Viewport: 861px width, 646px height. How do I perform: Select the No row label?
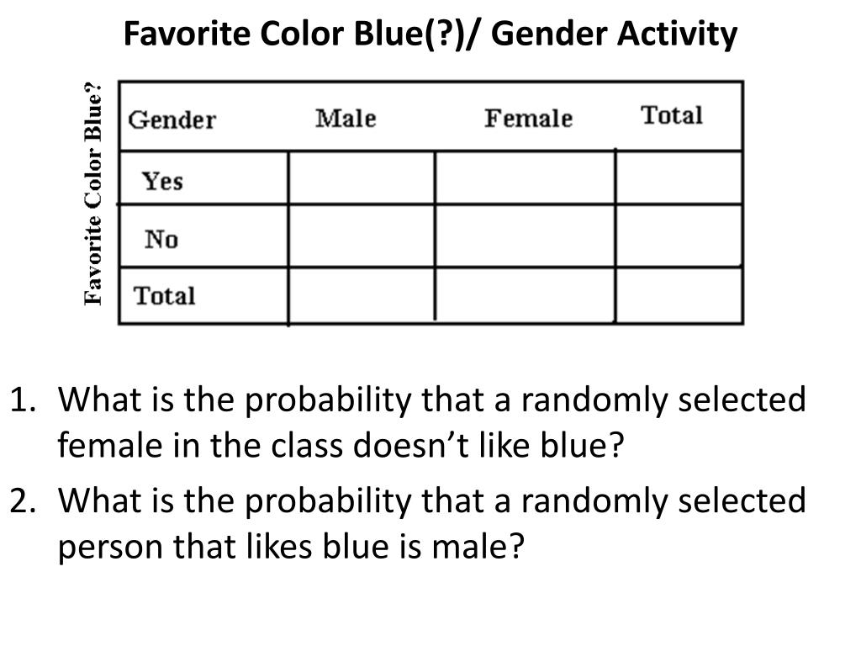click(x=161, y=239)
